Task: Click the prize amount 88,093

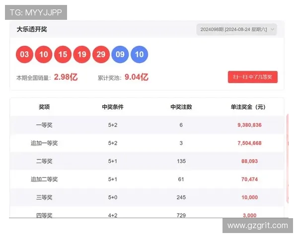Action: coord(249,161)
